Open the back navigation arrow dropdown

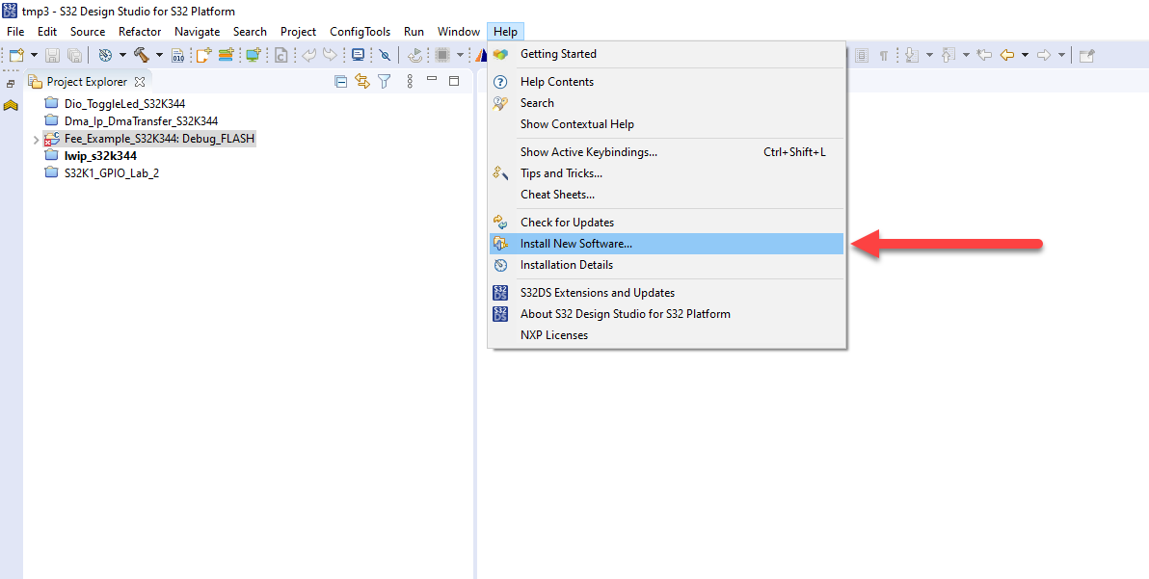pos(1026,55)
